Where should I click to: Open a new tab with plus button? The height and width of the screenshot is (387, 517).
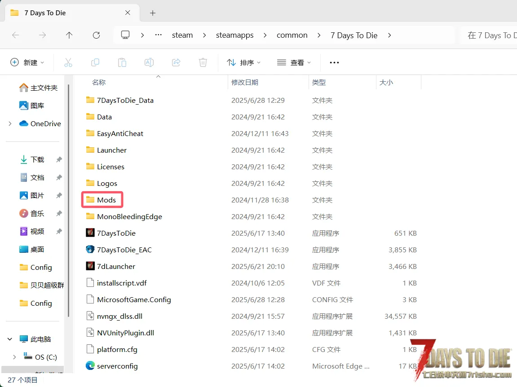click(x=152, y=13)
